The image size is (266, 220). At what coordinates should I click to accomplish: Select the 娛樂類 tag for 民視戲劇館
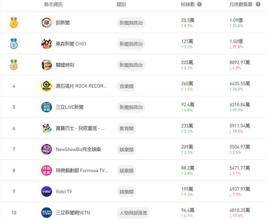coord(126,170)
